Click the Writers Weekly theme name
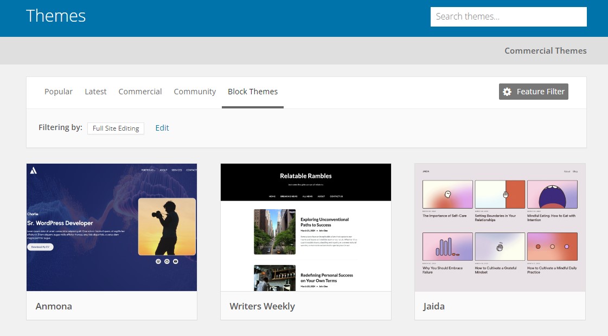The height and width of the screenshot is (336, 608). click(x=262, y=306)
